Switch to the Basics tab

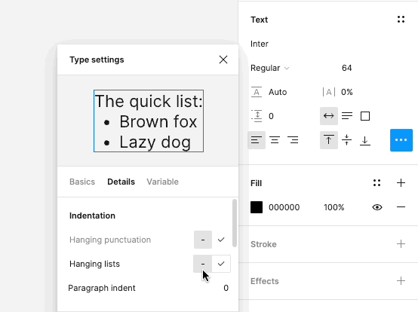[82, 182]
